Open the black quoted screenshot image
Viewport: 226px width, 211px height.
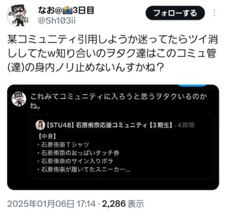(113, 137)
